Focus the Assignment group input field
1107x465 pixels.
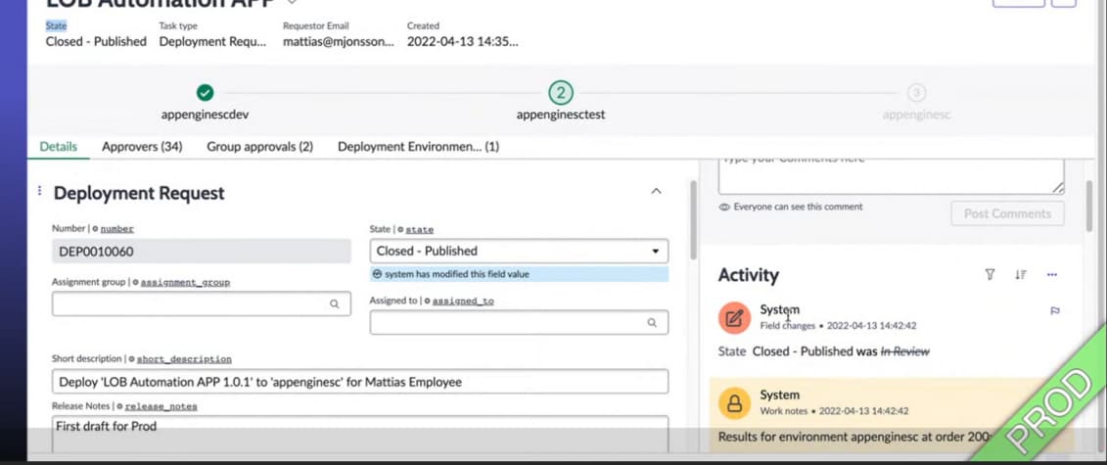pos(202,304)
